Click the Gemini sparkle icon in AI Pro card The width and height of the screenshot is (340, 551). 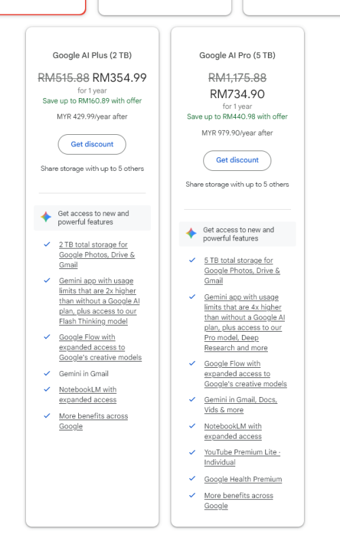click(191, 233)
